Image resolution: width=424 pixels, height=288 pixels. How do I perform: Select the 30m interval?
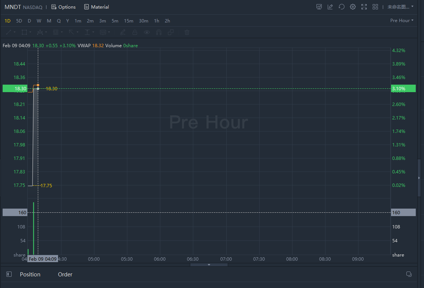click(143, 21)
